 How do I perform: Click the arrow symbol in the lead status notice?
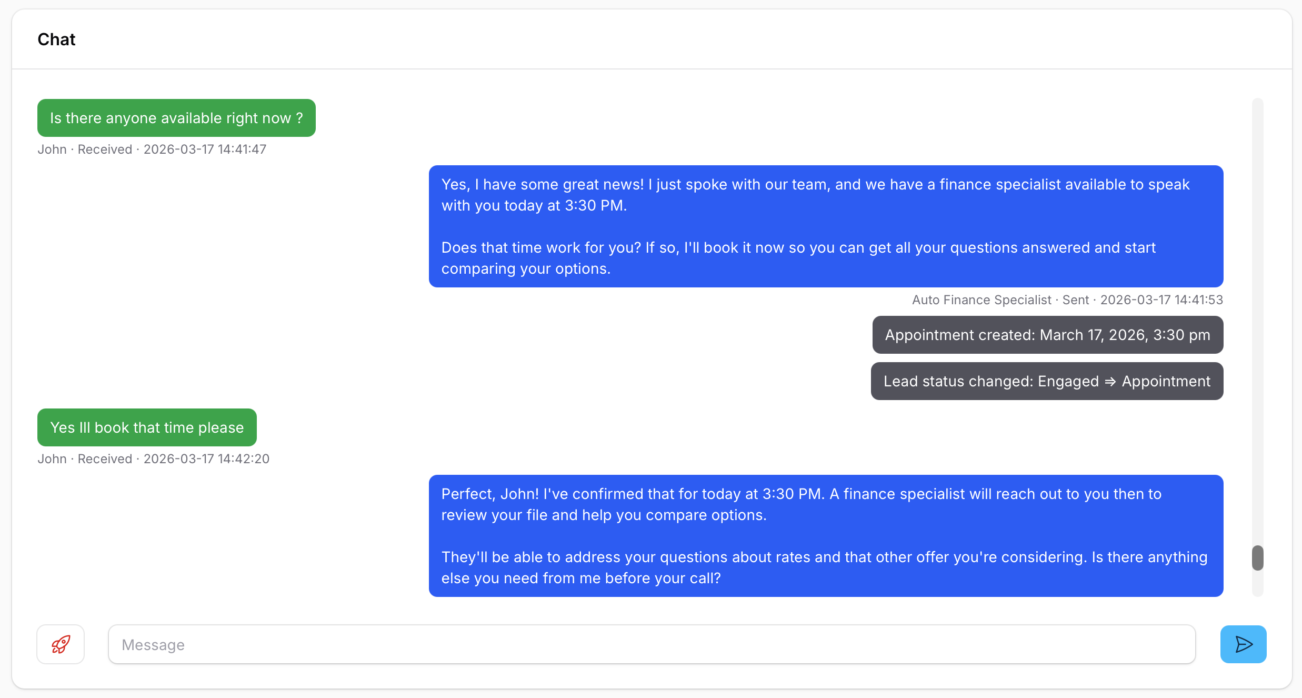(1110, 382)
